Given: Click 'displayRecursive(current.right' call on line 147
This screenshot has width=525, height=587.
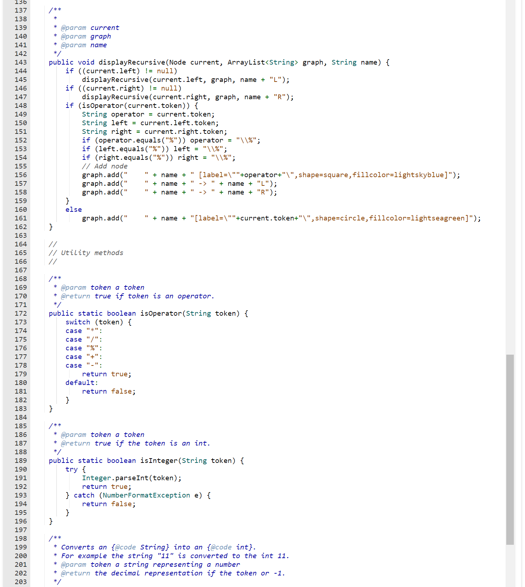Looking at the screenshot, I should click(x=144, y=97).
